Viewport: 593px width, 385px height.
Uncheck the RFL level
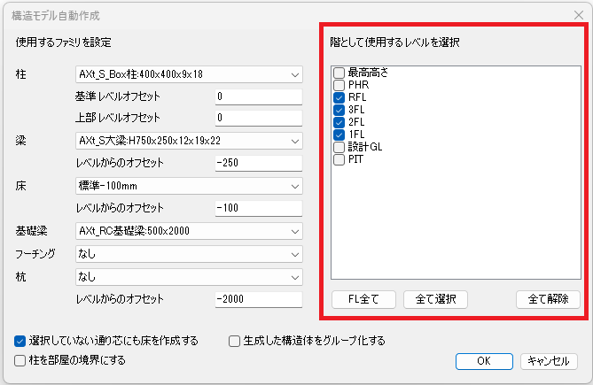pyautogui.click(x=339, y=97)
